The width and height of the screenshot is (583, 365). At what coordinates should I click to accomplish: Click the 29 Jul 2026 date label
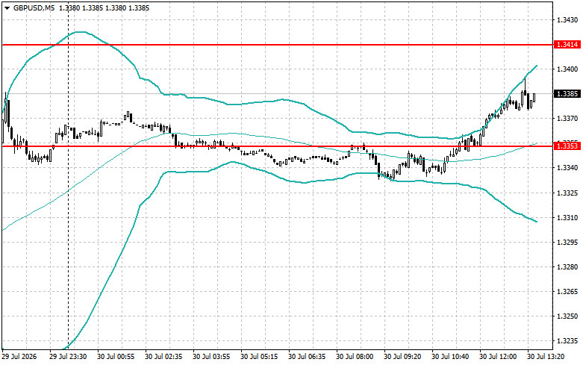pyautogui.click(x=19, y=357)
